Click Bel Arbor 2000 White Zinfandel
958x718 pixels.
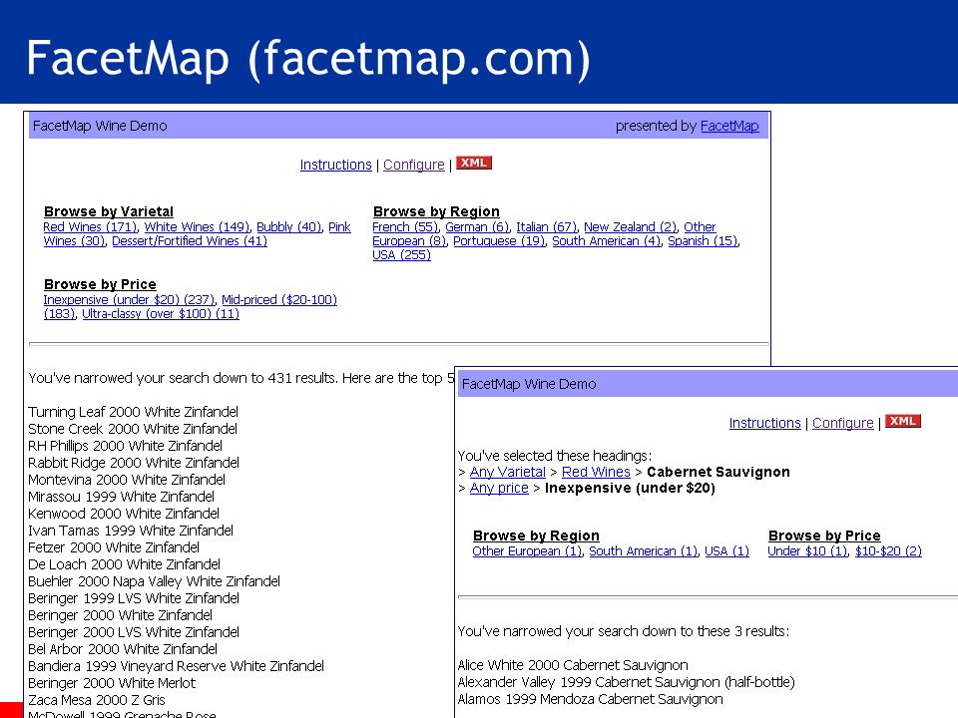[123, 649]
